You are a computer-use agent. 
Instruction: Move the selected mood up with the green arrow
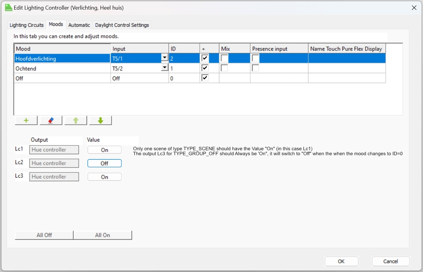(x=75, y=120)
